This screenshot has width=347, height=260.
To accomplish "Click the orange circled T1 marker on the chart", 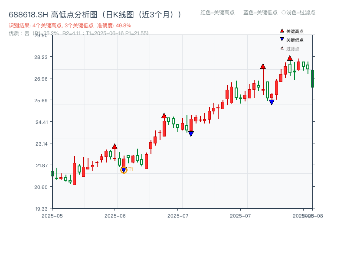I will click(123, 169).
